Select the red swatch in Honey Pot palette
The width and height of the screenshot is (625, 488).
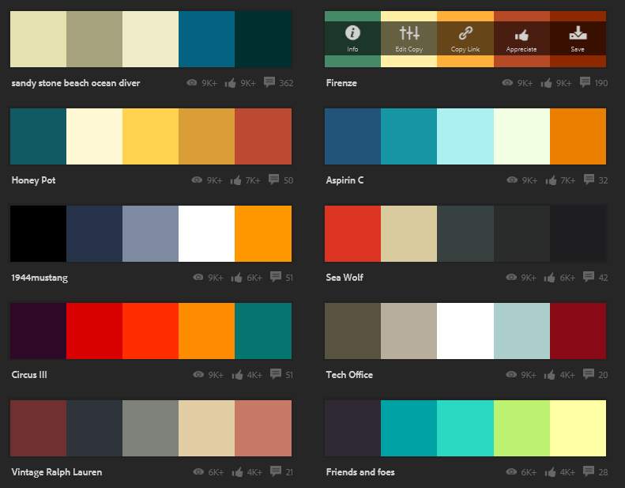(x=263, y=136)
